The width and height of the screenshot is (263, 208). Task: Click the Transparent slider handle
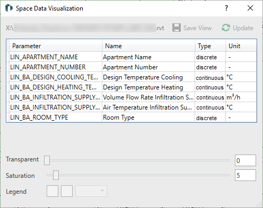[47, 160]
